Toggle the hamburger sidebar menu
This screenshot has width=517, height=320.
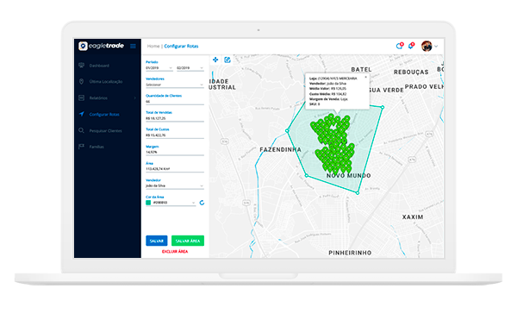pos(133,47)
